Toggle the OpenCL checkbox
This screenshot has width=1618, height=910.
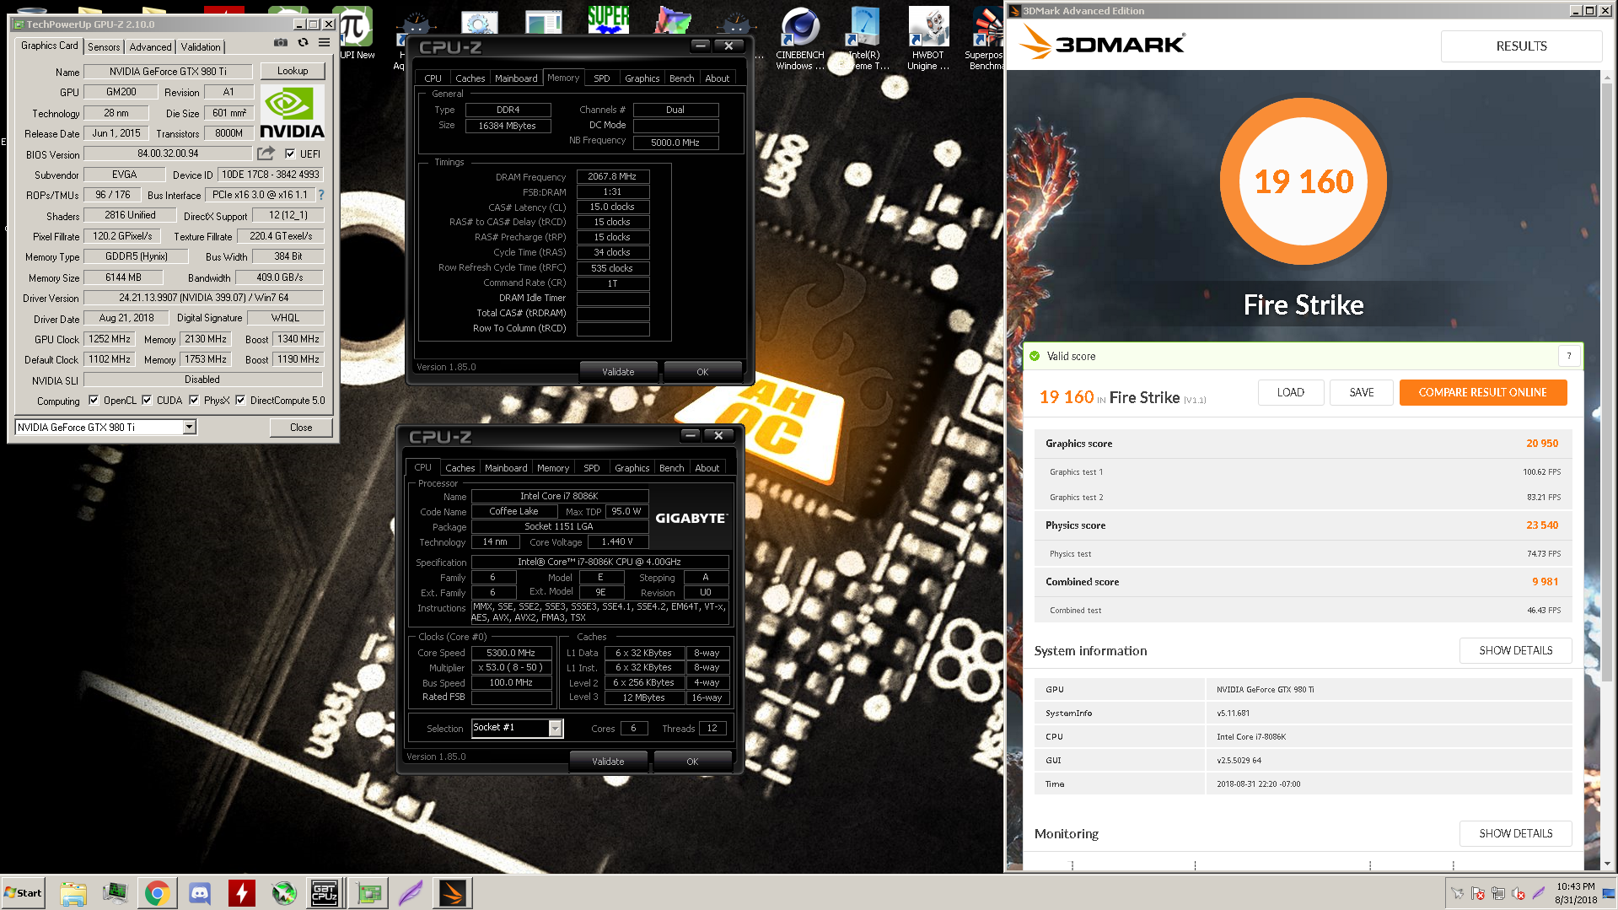coord(94,401)
